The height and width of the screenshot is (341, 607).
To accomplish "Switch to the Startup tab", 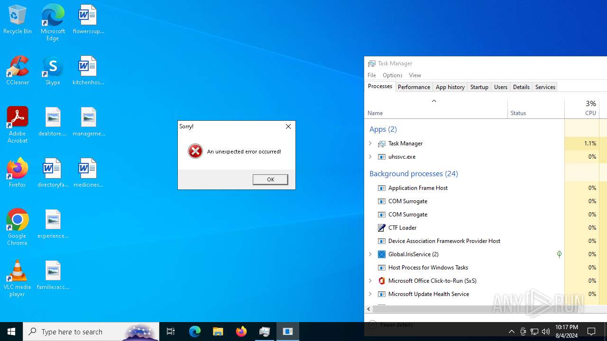I will pos(479,87).
